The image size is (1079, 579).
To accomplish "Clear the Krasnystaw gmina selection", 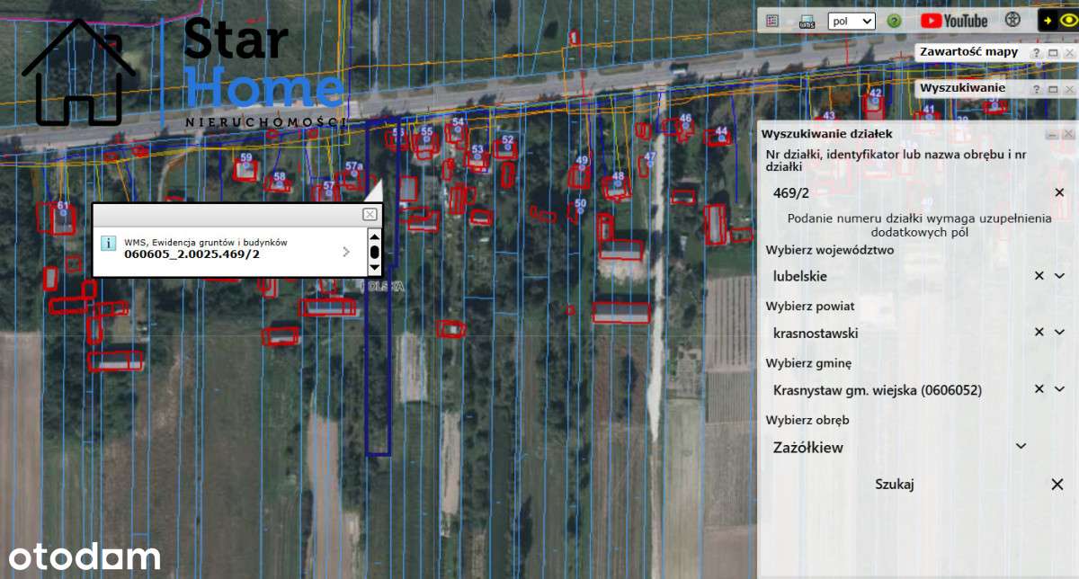I will pyautogui.click(x=1039, y=389).
